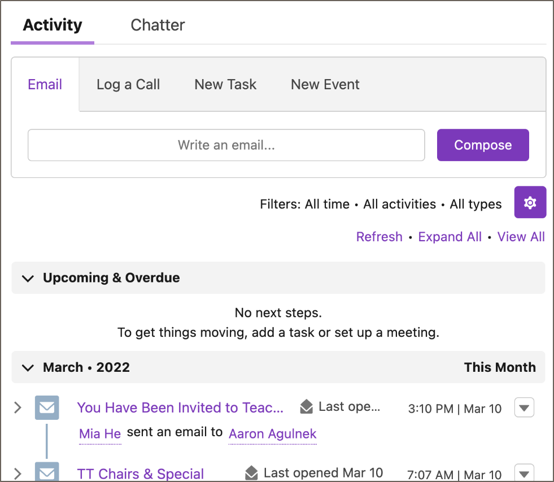Click the View All link
The image size is (554, 482).
(x=521, y=237)
